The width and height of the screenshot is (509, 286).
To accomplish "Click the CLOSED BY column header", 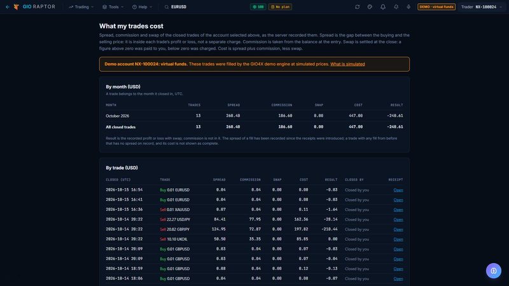I will (x=354, y=180).
